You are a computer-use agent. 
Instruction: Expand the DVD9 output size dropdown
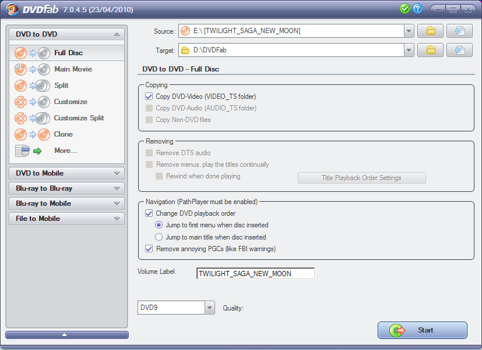click(x=210, y=308)
